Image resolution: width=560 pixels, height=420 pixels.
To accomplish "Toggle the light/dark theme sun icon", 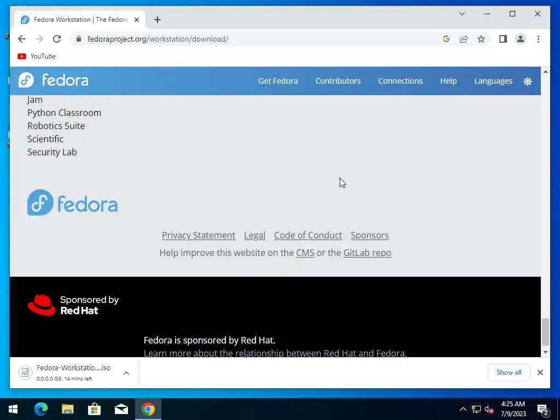I will 528,81.
